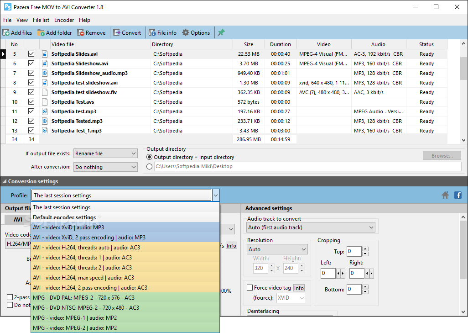468x333 pixels.
Task: Choose AVI XviD audio MP3 profile
Action: tap(125, 227)
